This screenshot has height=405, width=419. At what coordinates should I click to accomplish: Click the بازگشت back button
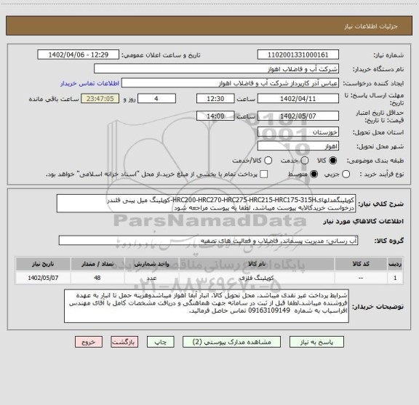[x=124, y=342]
